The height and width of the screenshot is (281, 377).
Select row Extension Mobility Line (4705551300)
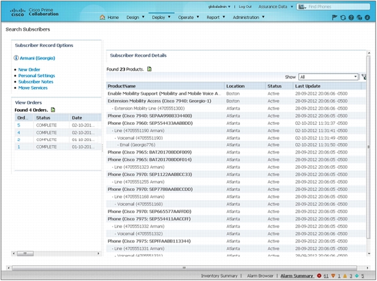click(236, 108)
